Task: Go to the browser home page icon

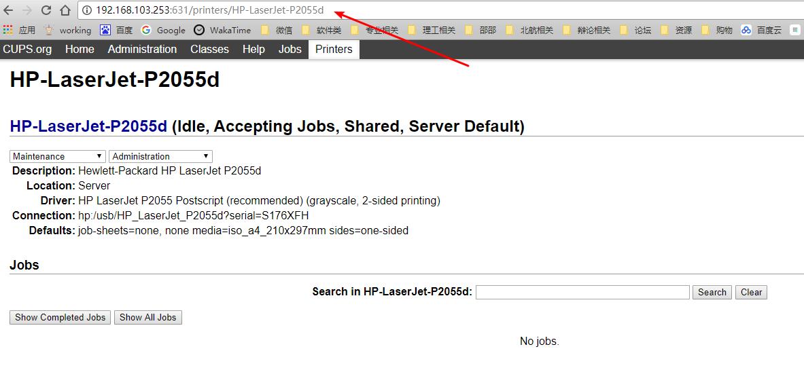Action: pyautogui.click(x=65, y=10)
